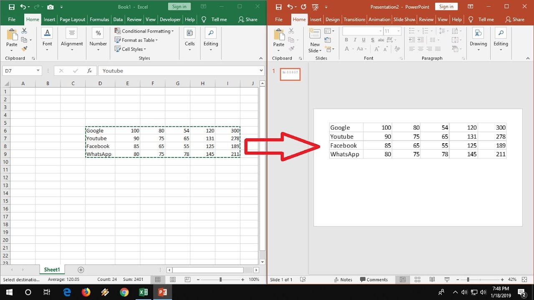Click Sign in button in PowerPoint

[446, 7]
